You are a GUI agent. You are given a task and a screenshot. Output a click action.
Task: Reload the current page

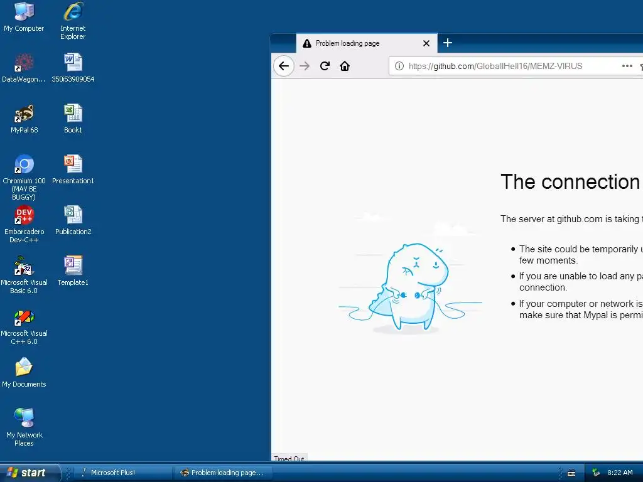(325, 66)
